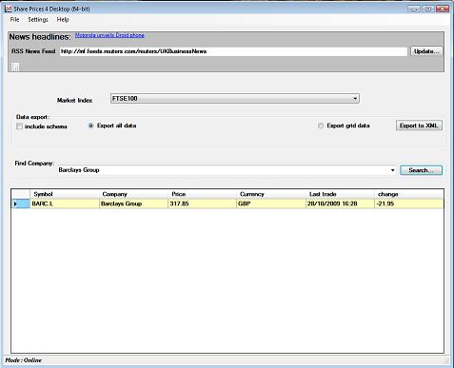This screenshot has height=368, width=454.
Task: Open the Settings menu
Action: 38,20
